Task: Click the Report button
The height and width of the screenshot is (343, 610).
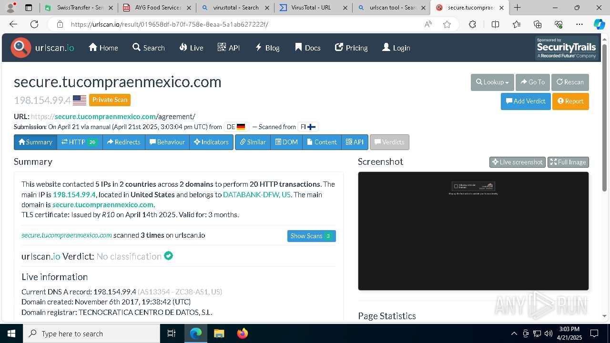Action: click(x=570, y=101)
